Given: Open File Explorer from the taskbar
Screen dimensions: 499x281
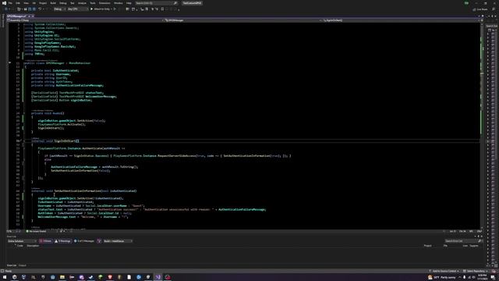Looking at the screenshot, I should pos(62,277).
